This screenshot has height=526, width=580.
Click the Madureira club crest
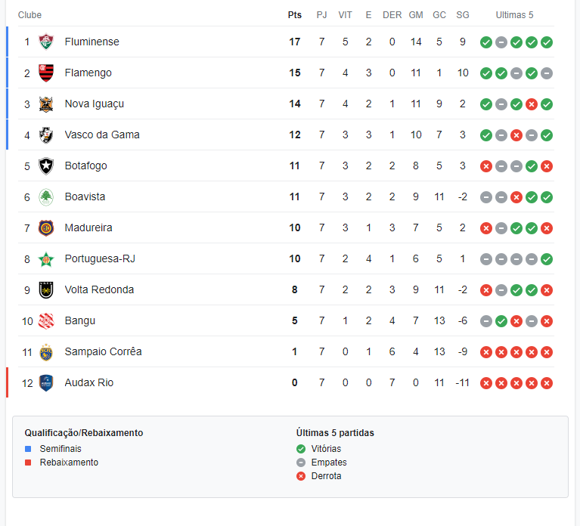coord(46,228)
